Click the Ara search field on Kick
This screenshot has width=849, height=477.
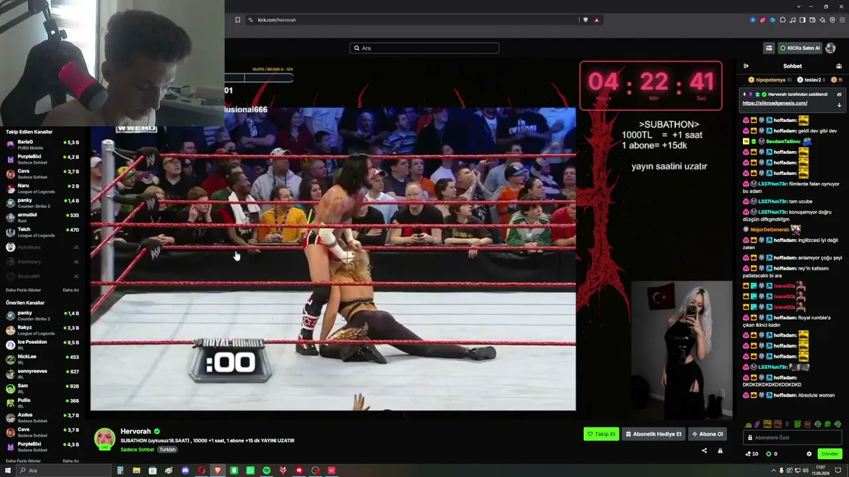click(424, 48)
